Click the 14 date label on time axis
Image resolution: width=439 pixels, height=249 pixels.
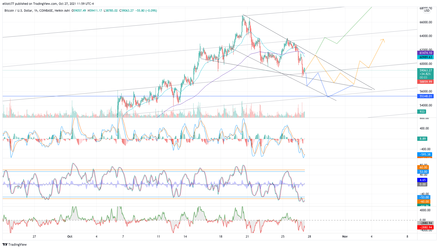pos(185,237)
